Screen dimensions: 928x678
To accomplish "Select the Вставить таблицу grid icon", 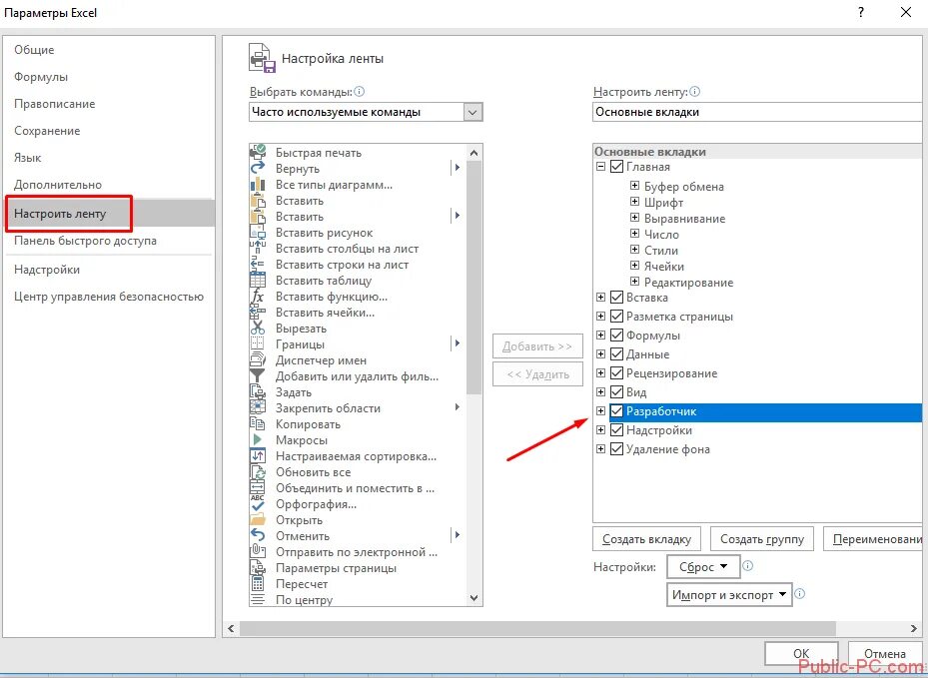I will [x=258, y=280].
